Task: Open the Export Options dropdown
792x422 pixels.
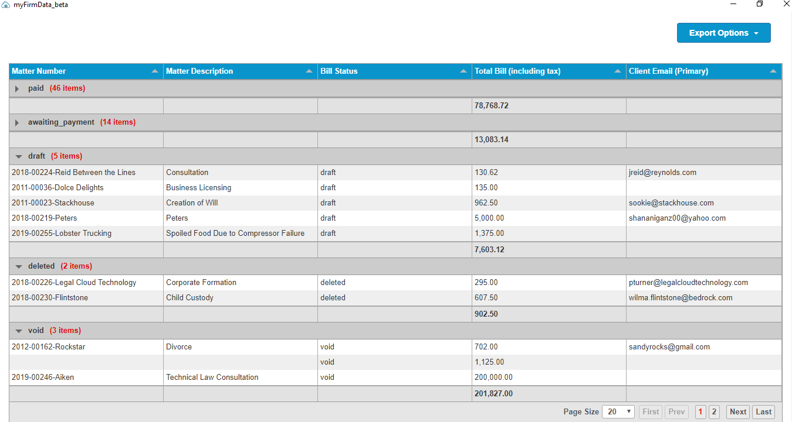Action: (x=723, y=33)
